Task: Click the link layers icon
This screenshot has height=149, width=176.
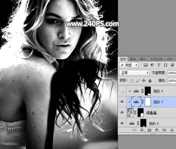Action: click(x=134, y=130)
